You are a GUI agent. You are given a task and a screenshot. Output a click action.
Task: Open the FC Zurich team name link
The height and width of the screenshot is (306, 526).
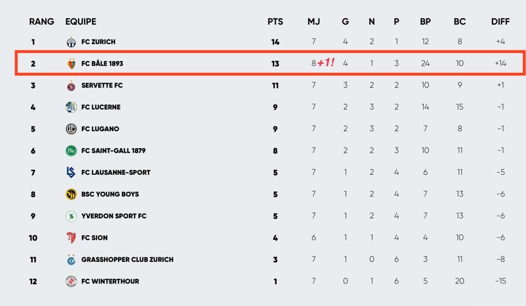99,42
